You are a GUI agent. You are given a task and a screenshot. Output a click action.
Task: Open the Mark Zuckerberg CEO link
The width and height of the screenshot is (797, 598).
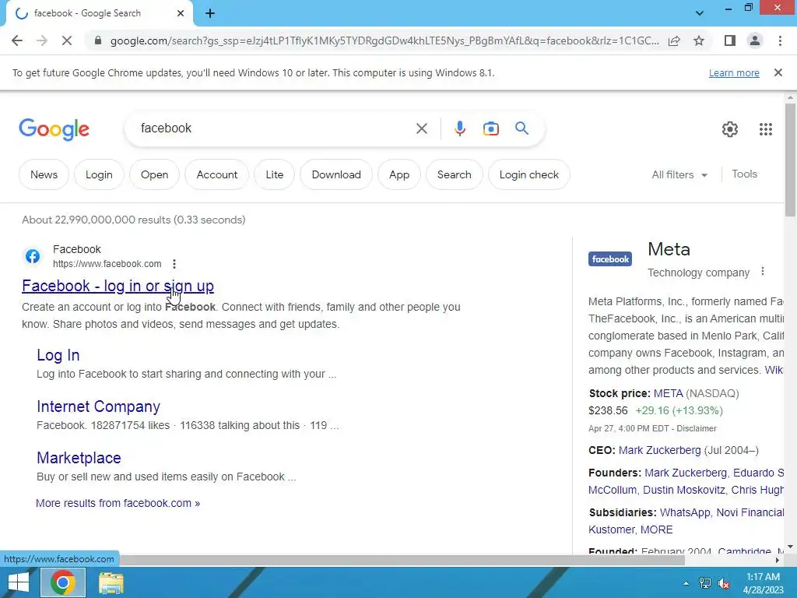click(x=660, y=450)
